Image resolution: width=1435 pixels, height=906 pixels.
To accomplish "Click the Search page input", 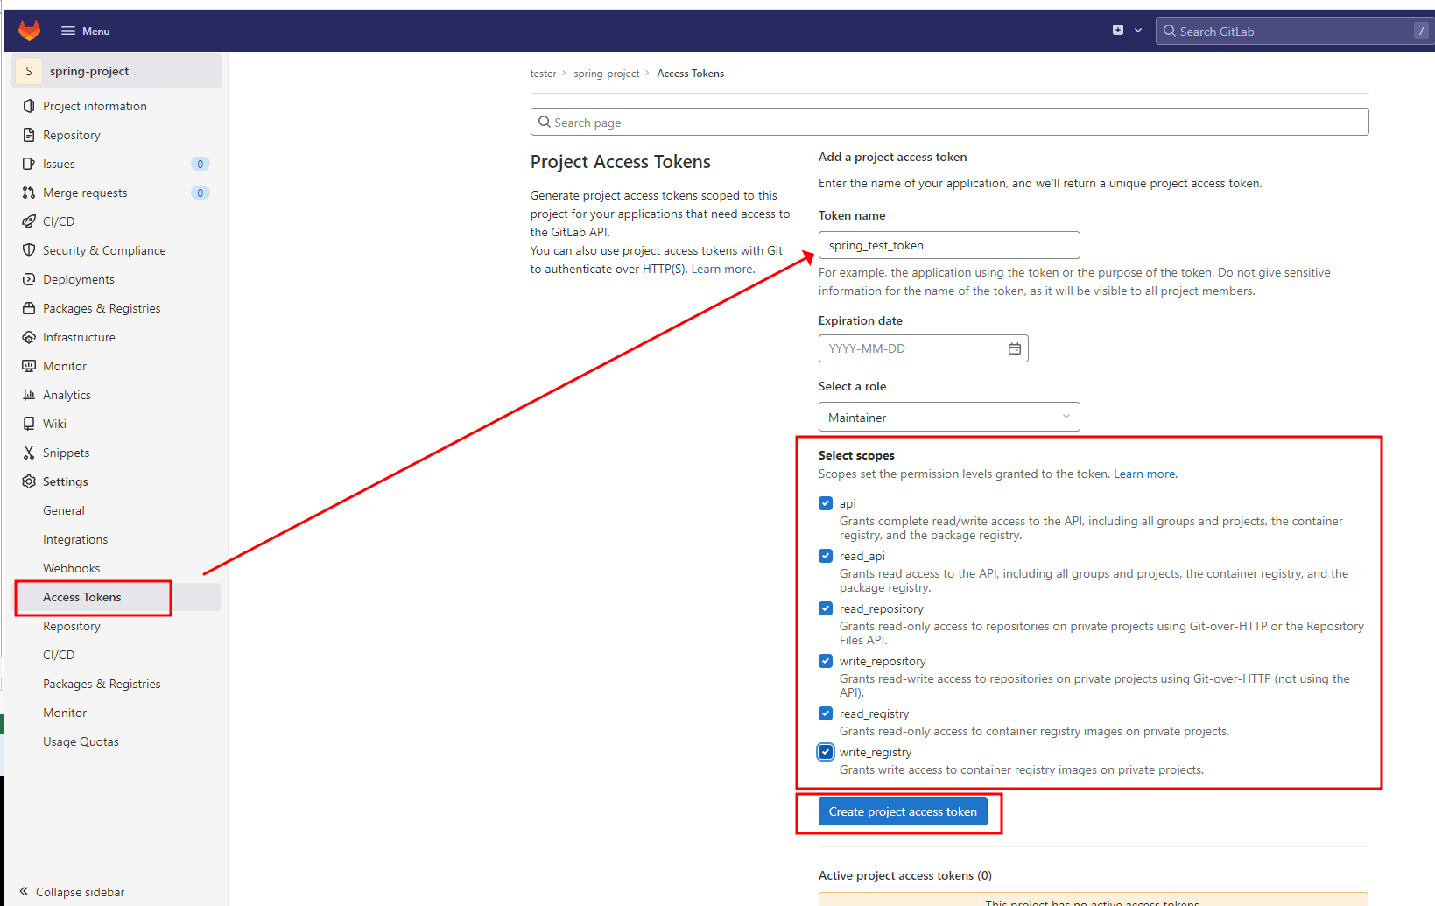I will 949,122.
